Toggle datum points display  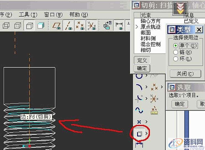(80, 26)
